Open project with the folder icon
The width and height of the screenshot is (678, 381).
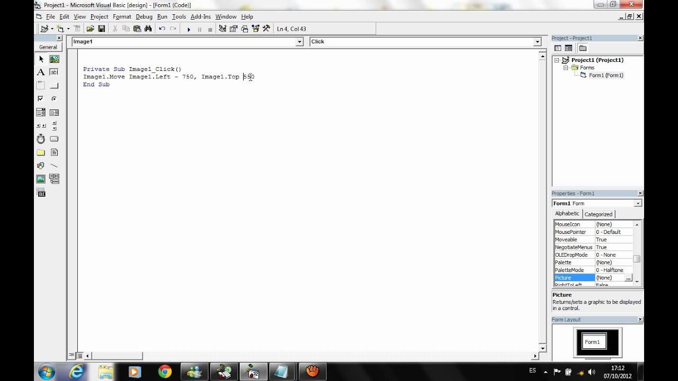pyautogui.click(x=90, y=29)
